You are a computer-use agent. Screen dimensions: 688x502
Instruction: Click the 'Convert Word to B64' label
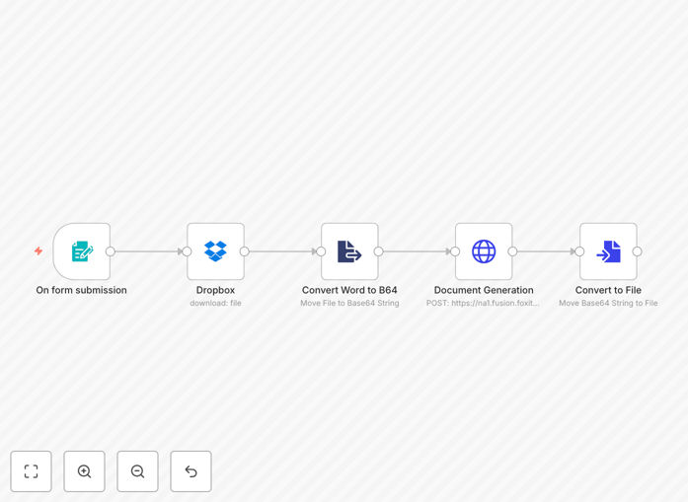tap(349, 290)
